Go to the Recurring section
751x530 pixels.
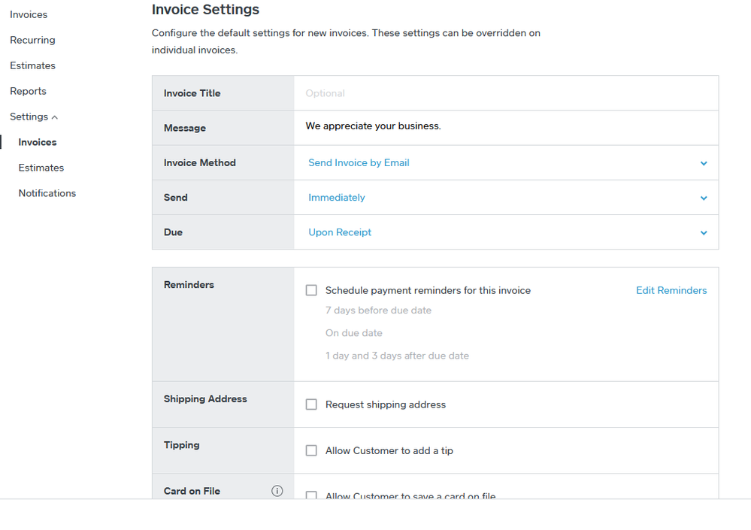click(x=32, y=40)
